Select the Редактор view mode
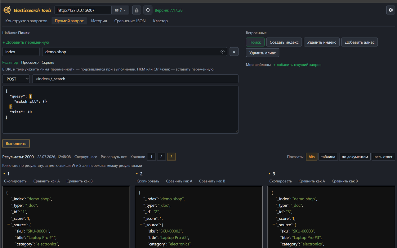397x248 pixels. [x=10, y=62]
